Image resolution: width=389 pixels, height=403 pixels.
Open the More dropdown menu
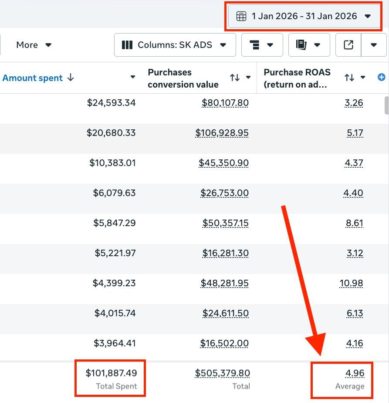[34, 45]
